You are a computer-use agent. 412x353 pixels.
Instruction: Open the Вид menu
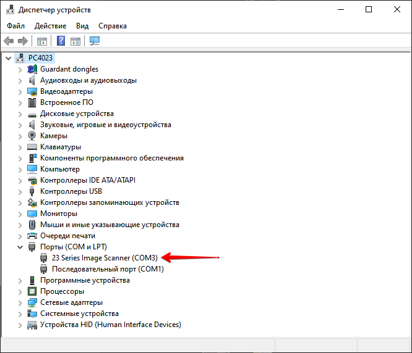[x=82, y=26]
